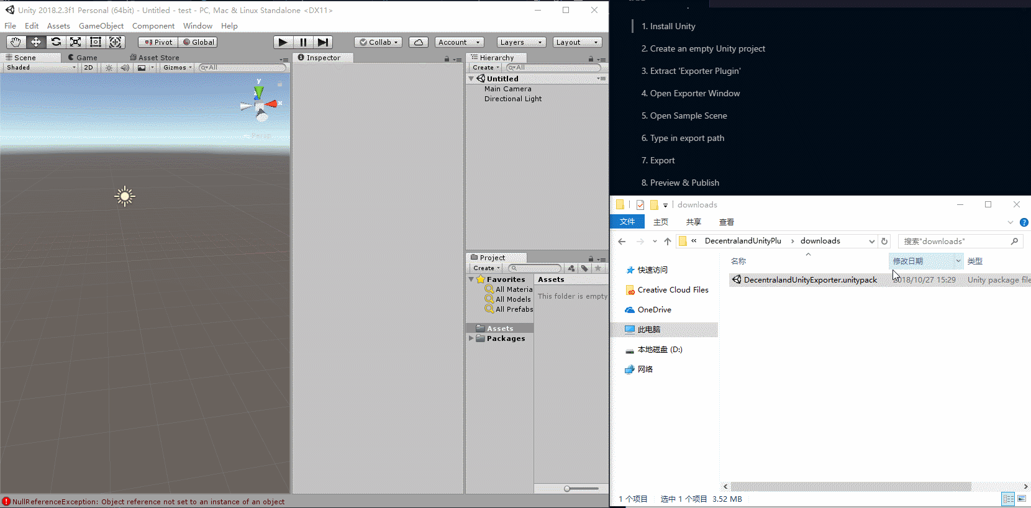Click the Pause button in Unity
Image resolution: width=1031 pixels, height=508 pixels.
(303, 42)
